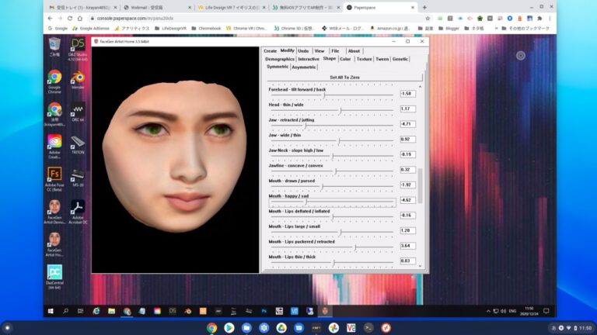This screenshot has width=597, height=335.
Task: Open the Google AdSense bookmark
Action: (x=91, y=28)
